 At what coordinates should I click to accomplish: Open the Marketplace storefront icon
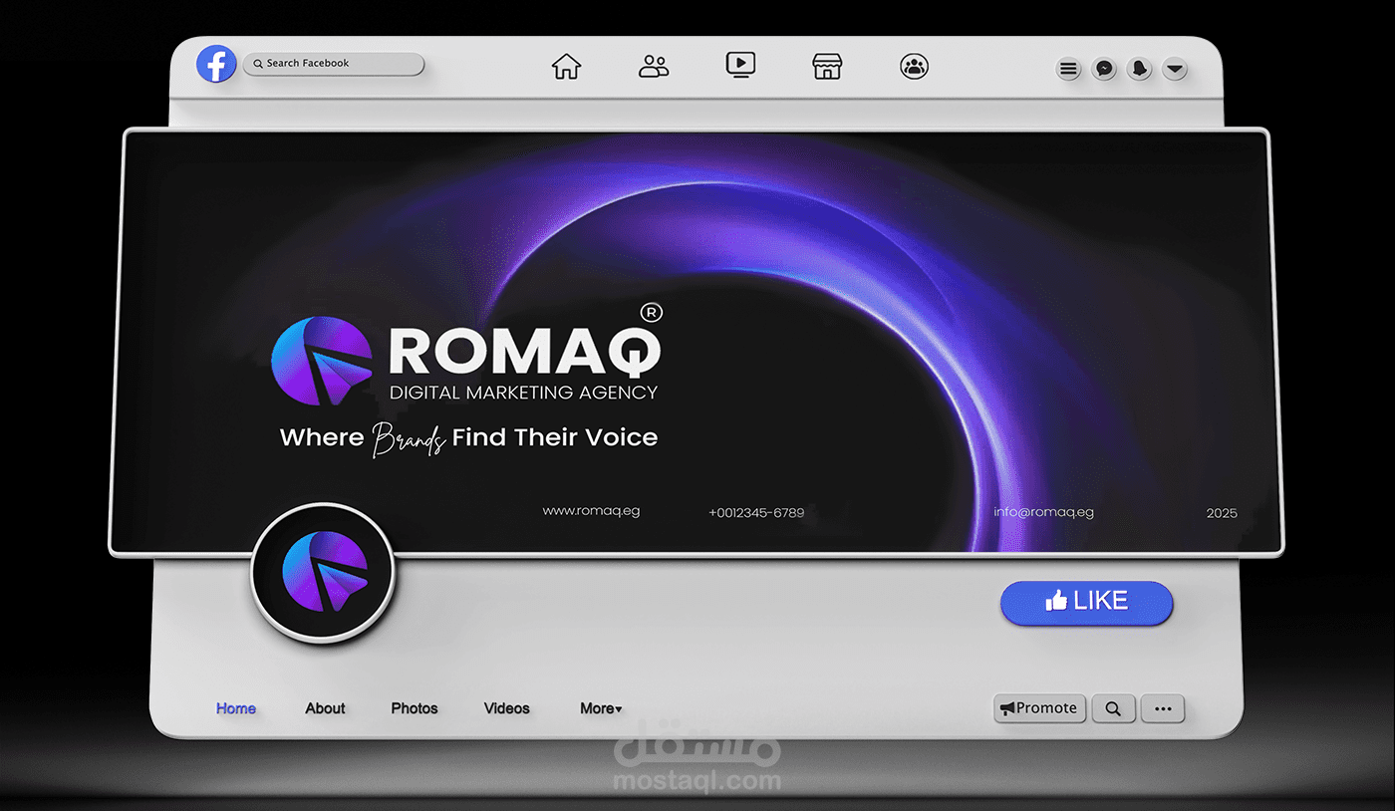coord(827,67)
